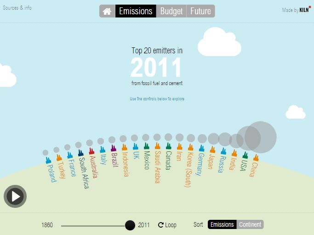Click the Germany factory icon
Viewport: 314px width, 235px height.
[x=201, y=148]
